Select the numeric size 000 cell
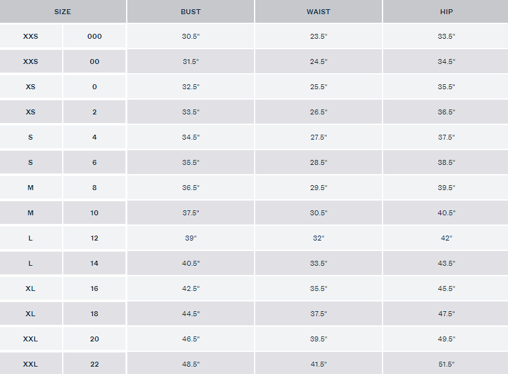Viewport: 508px width, 374px height. [x=95, y=36]
